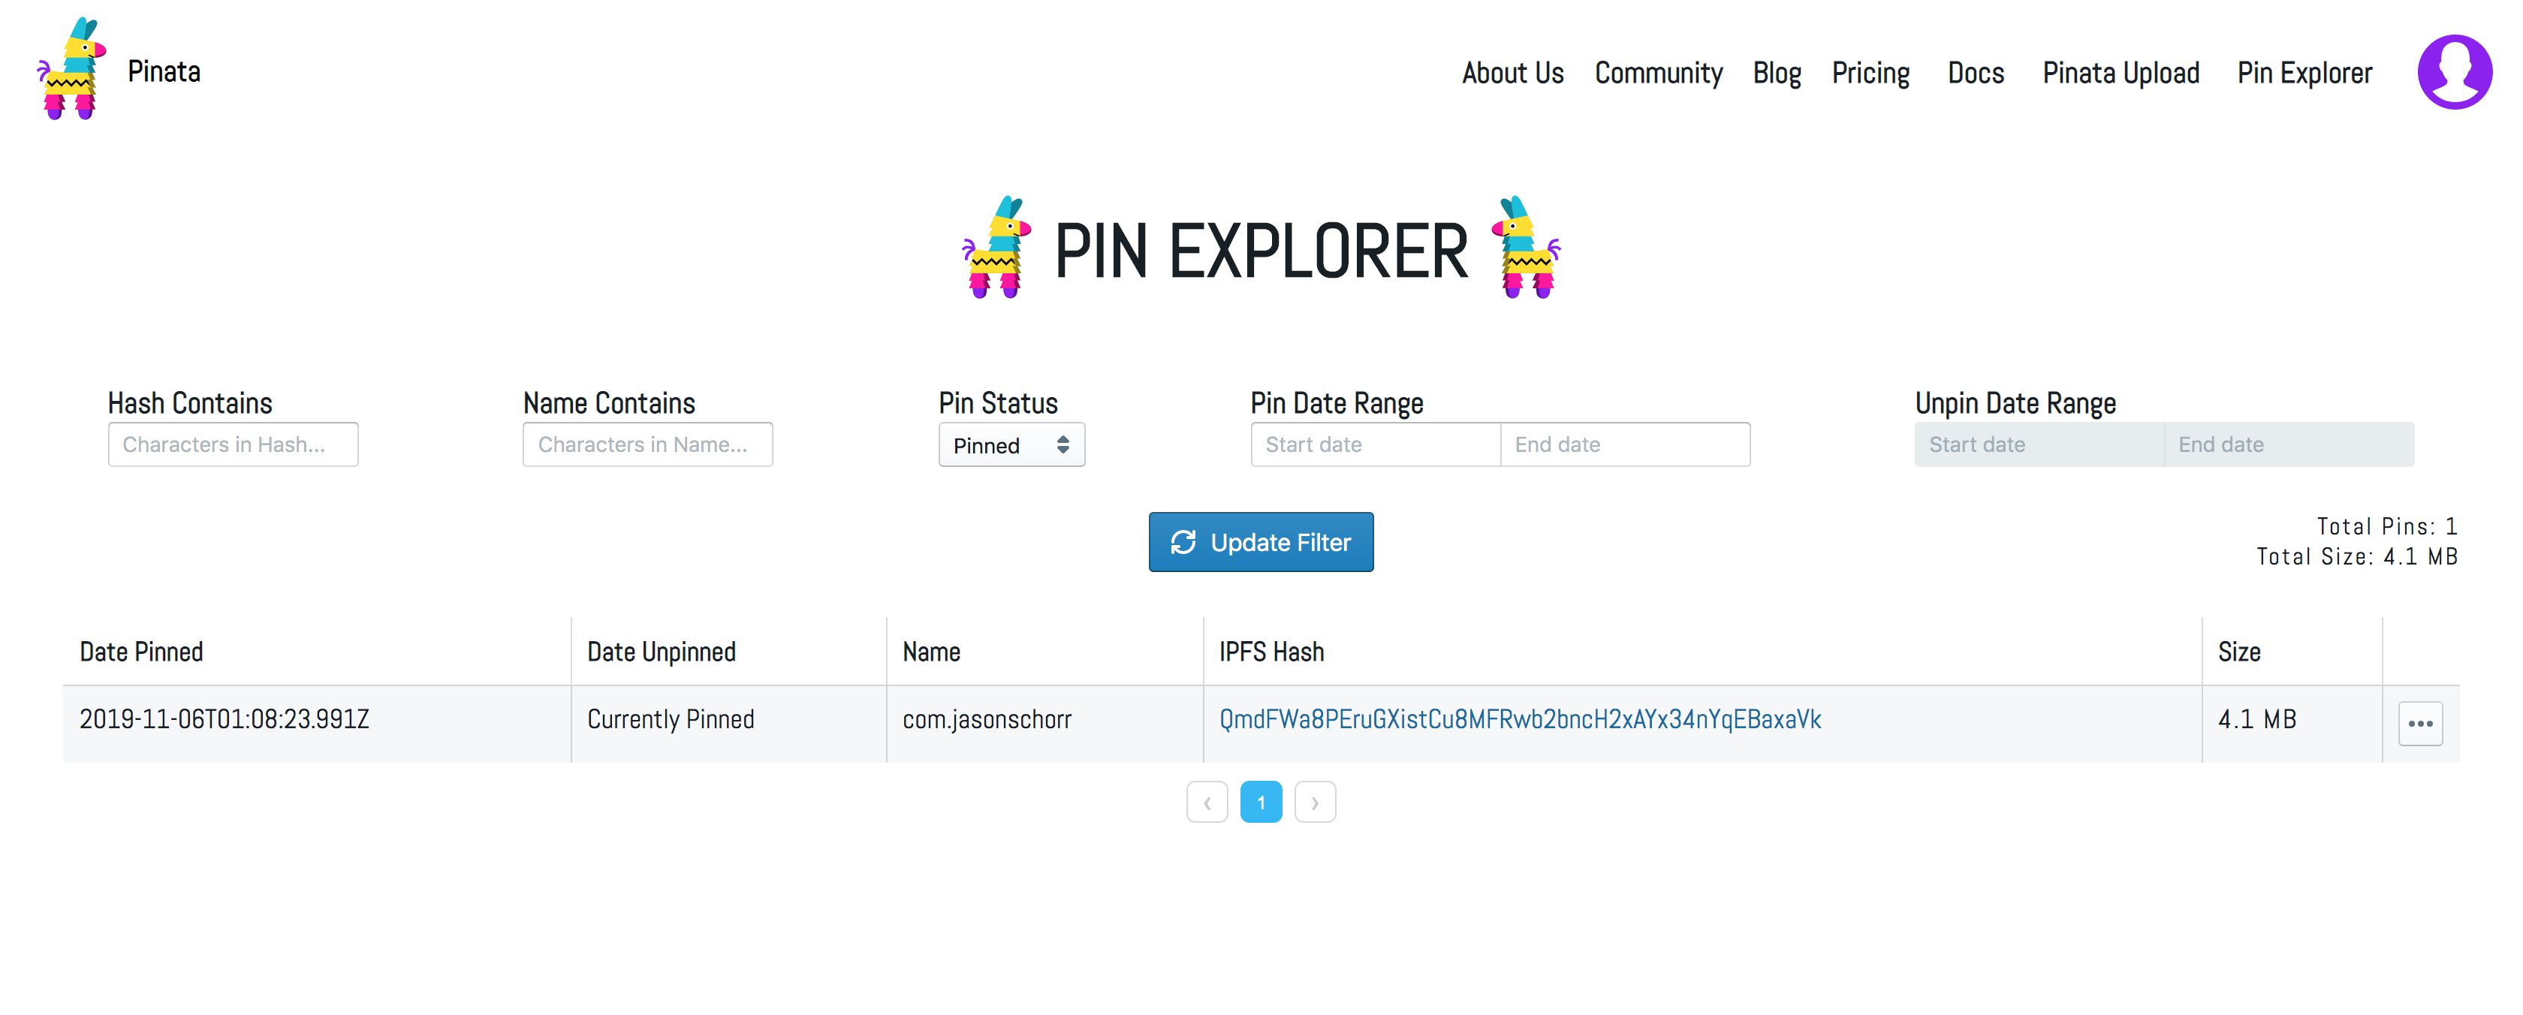The image size is (2523, 1015).
Task: Click the Update Filter button
Action: click(1261, 541)
